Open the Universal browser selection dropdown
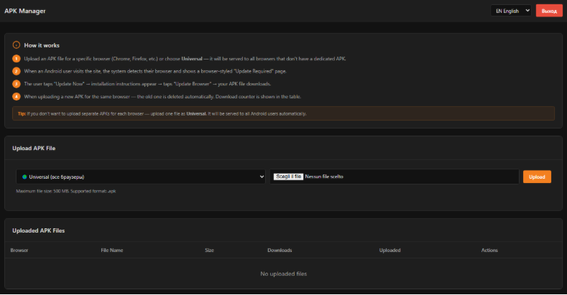This screenshot has height=295, width=567. pos(141,177)
